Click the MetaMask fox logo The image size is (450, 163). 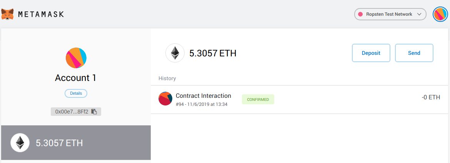coord(8,14)
